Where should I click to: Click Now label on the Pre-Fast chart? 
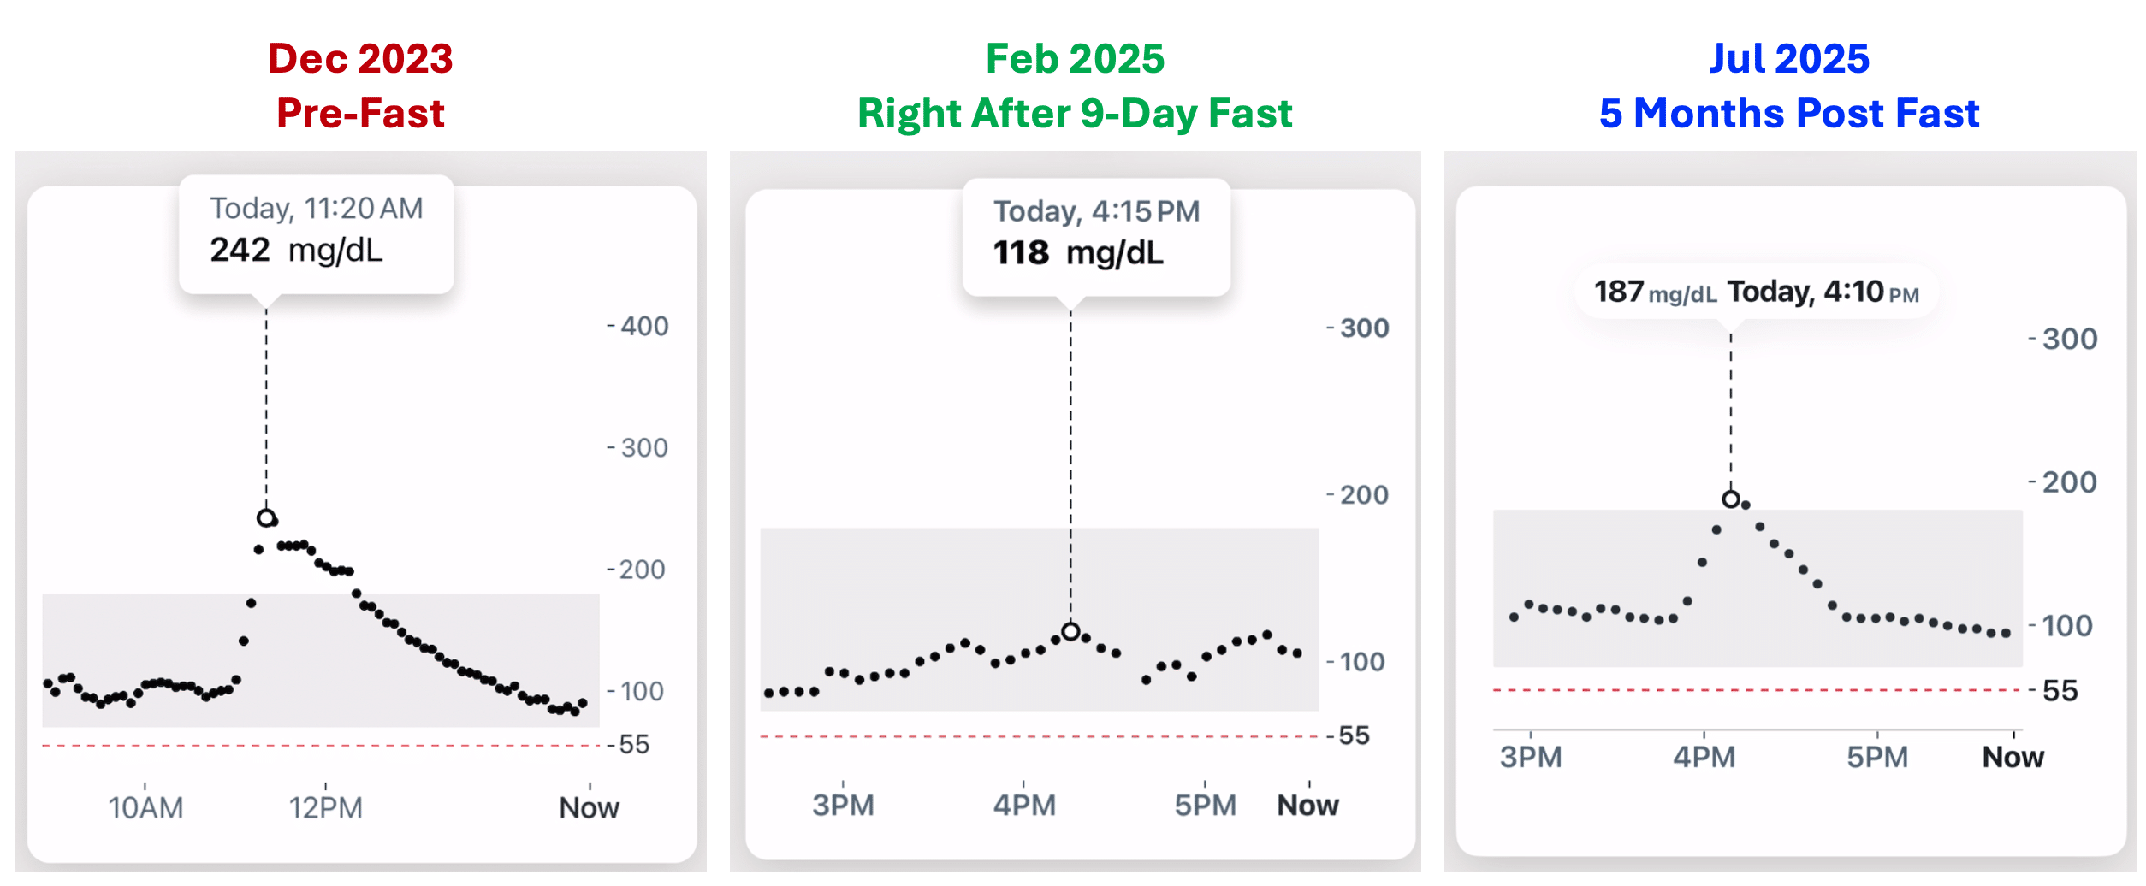coord(589,807)
